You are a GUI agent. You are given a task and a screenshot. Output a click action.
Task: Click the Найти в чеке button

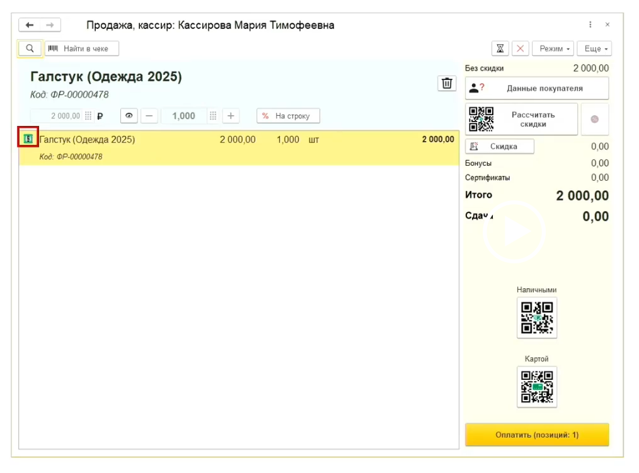[x=82, y=48]
